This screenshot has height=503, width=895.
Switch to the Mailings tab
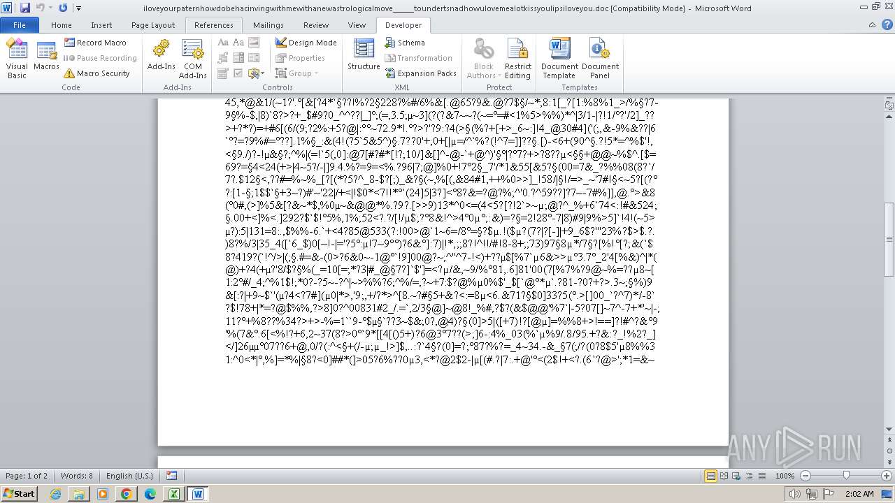pyautogui.click(x=268, y=25)
